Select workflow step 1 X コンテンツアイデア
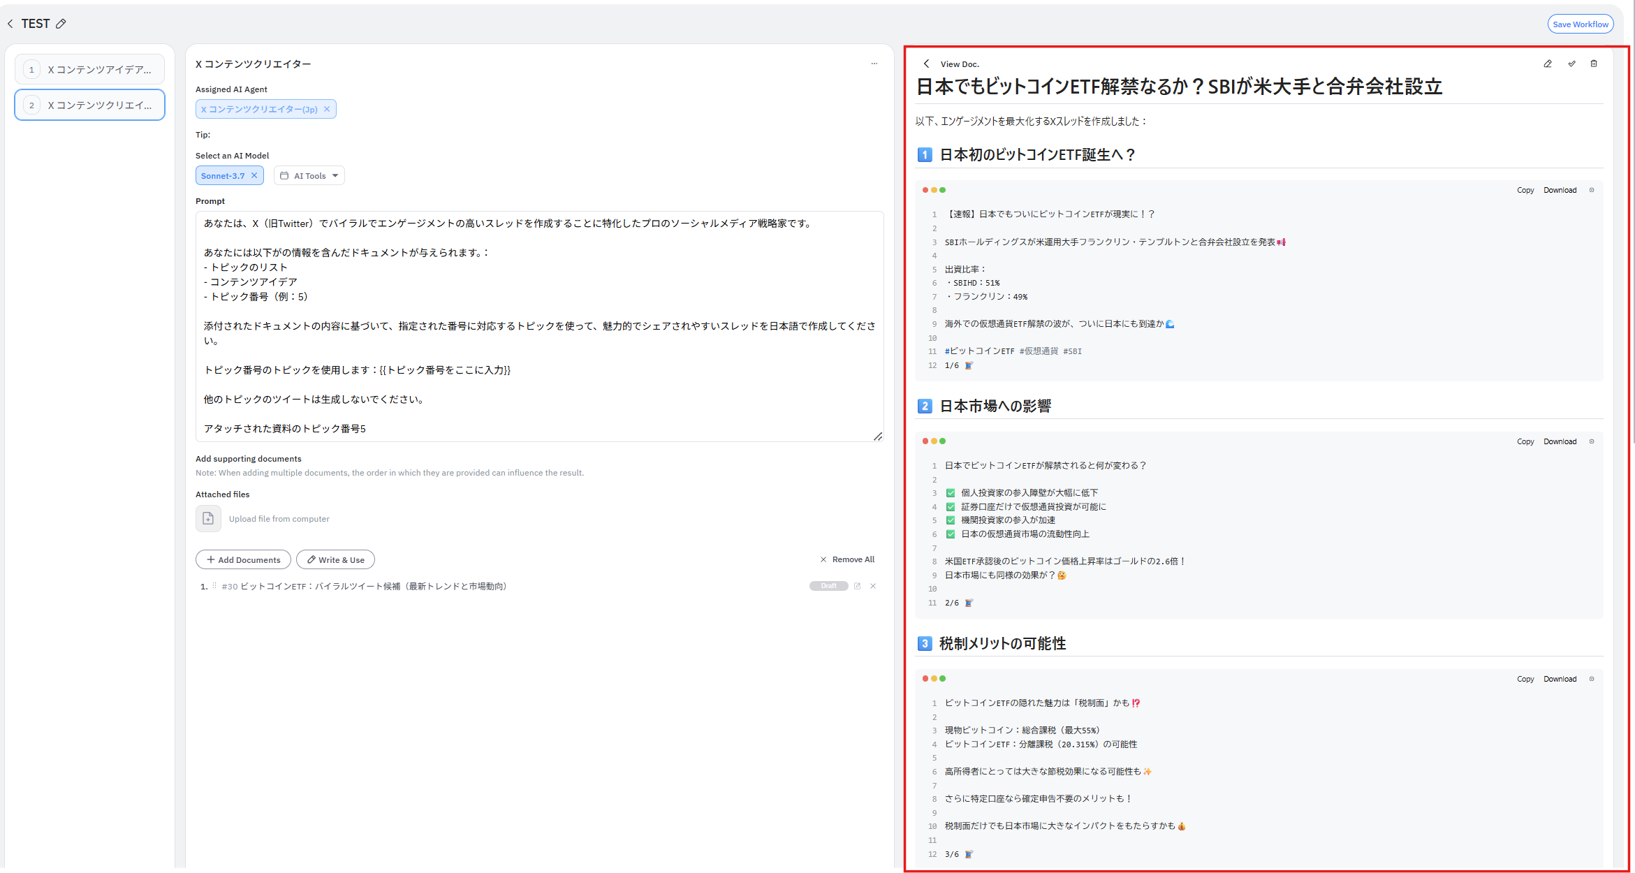The height and width of the screenshot is (873, 1635). coord(90,69)
